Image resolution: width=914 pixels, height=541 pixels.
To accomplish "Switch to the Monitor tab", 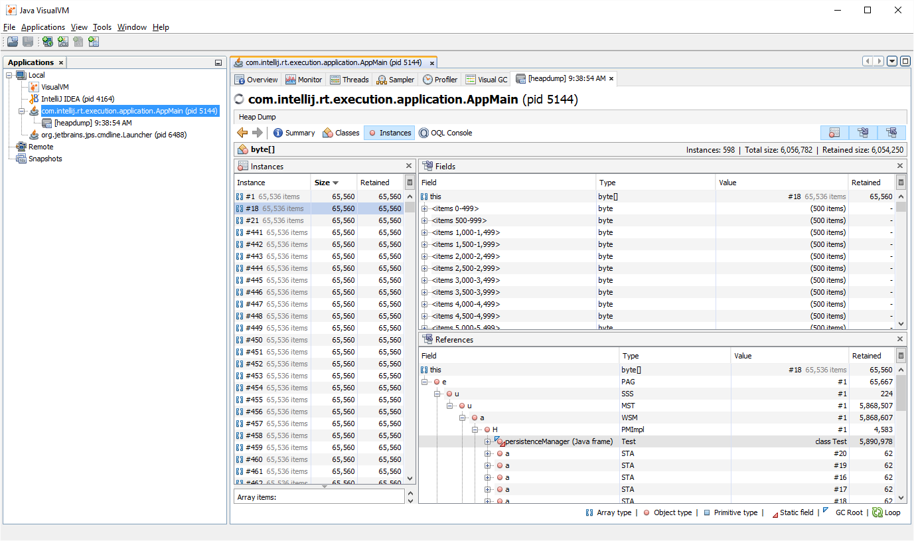I will coord(305,79).
